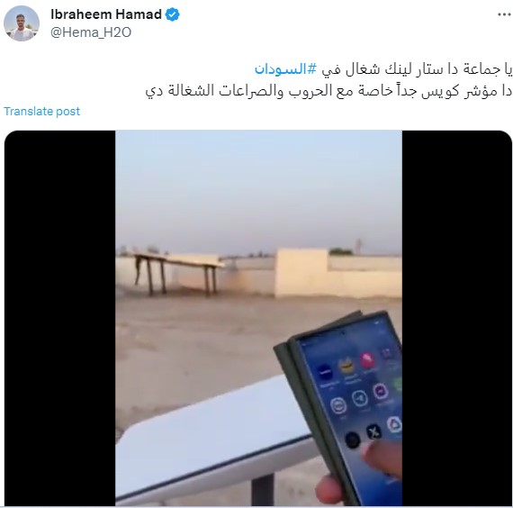The height and width of the screenshot is (508, 513).
Task: Tap the dark blue round app icon on phone
Action: [325, 373]
